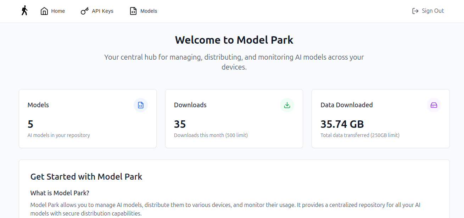The width and height of the screenshot is (464, 218).
Task: Select the Data Downloaded card title
Action: point(346,105)
